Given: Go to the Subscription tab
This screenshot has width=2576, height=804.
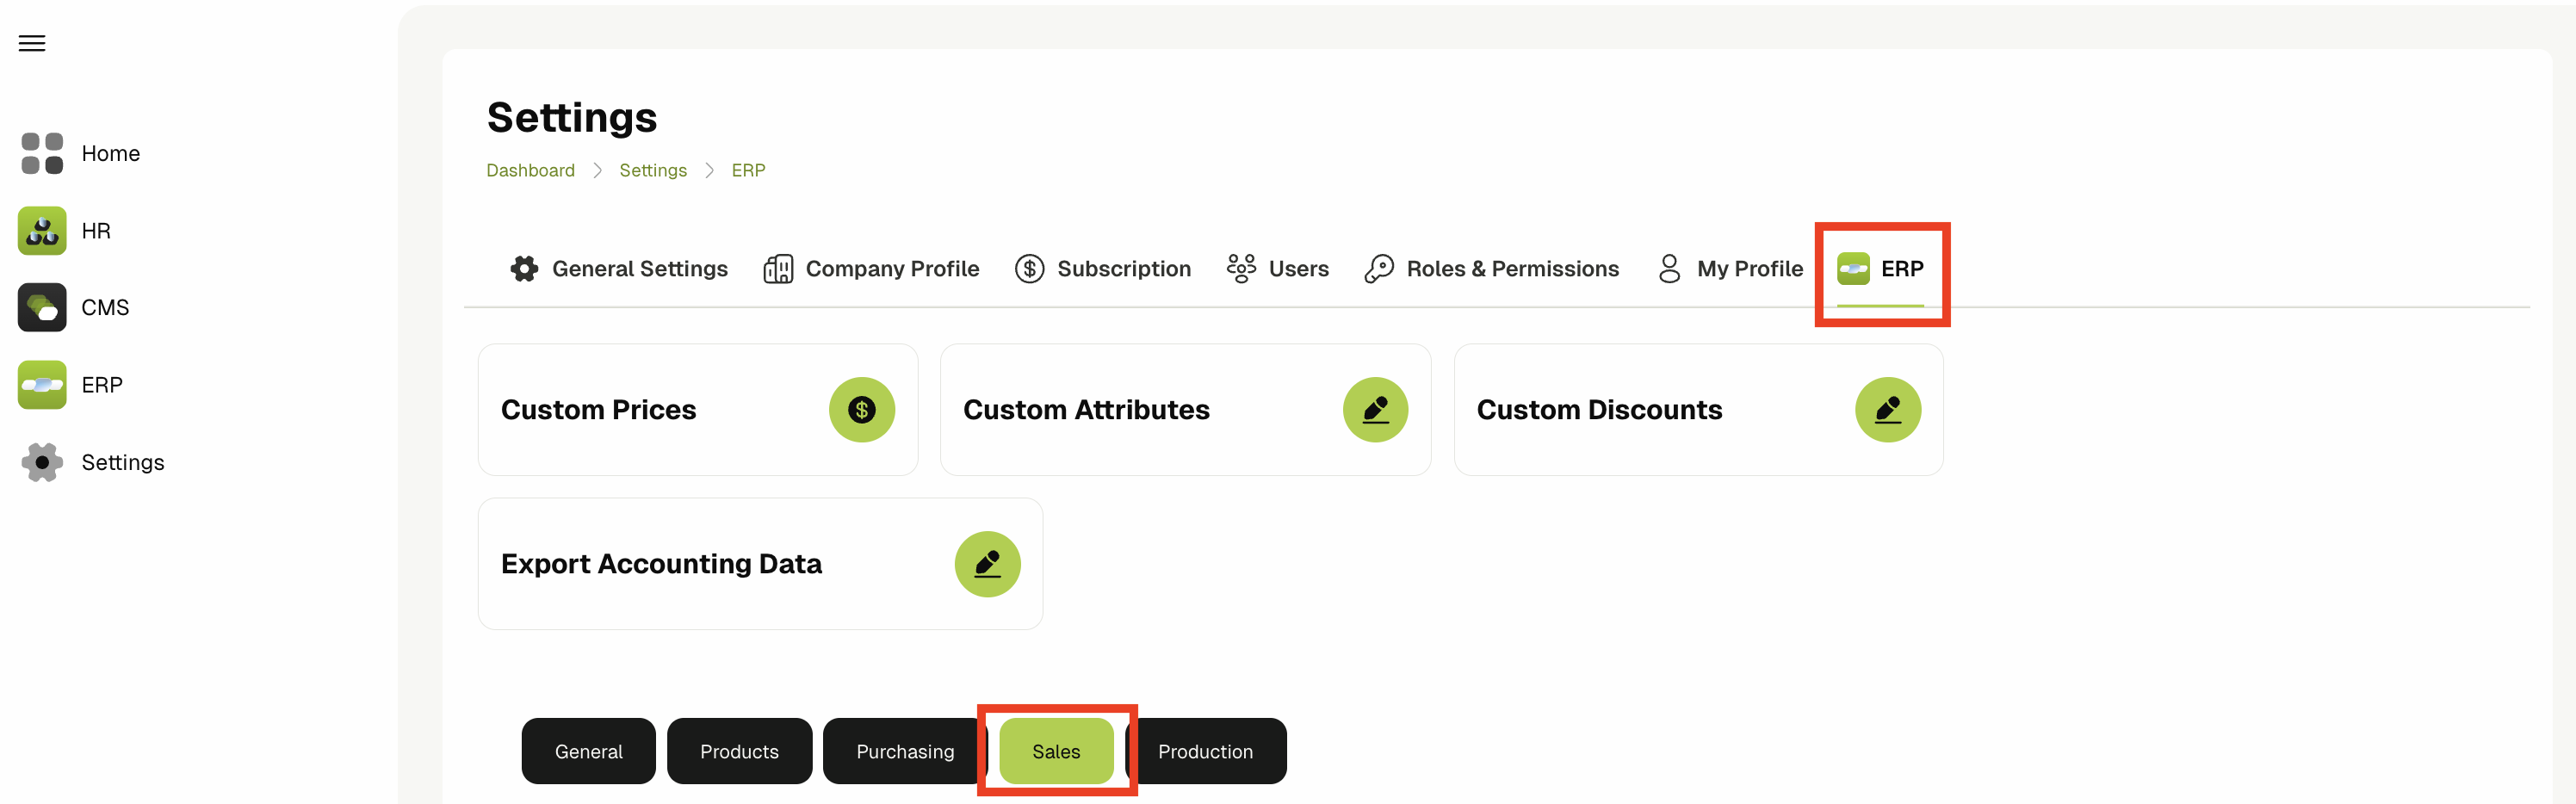Looking at the screenshot, I should point(1103,269).
